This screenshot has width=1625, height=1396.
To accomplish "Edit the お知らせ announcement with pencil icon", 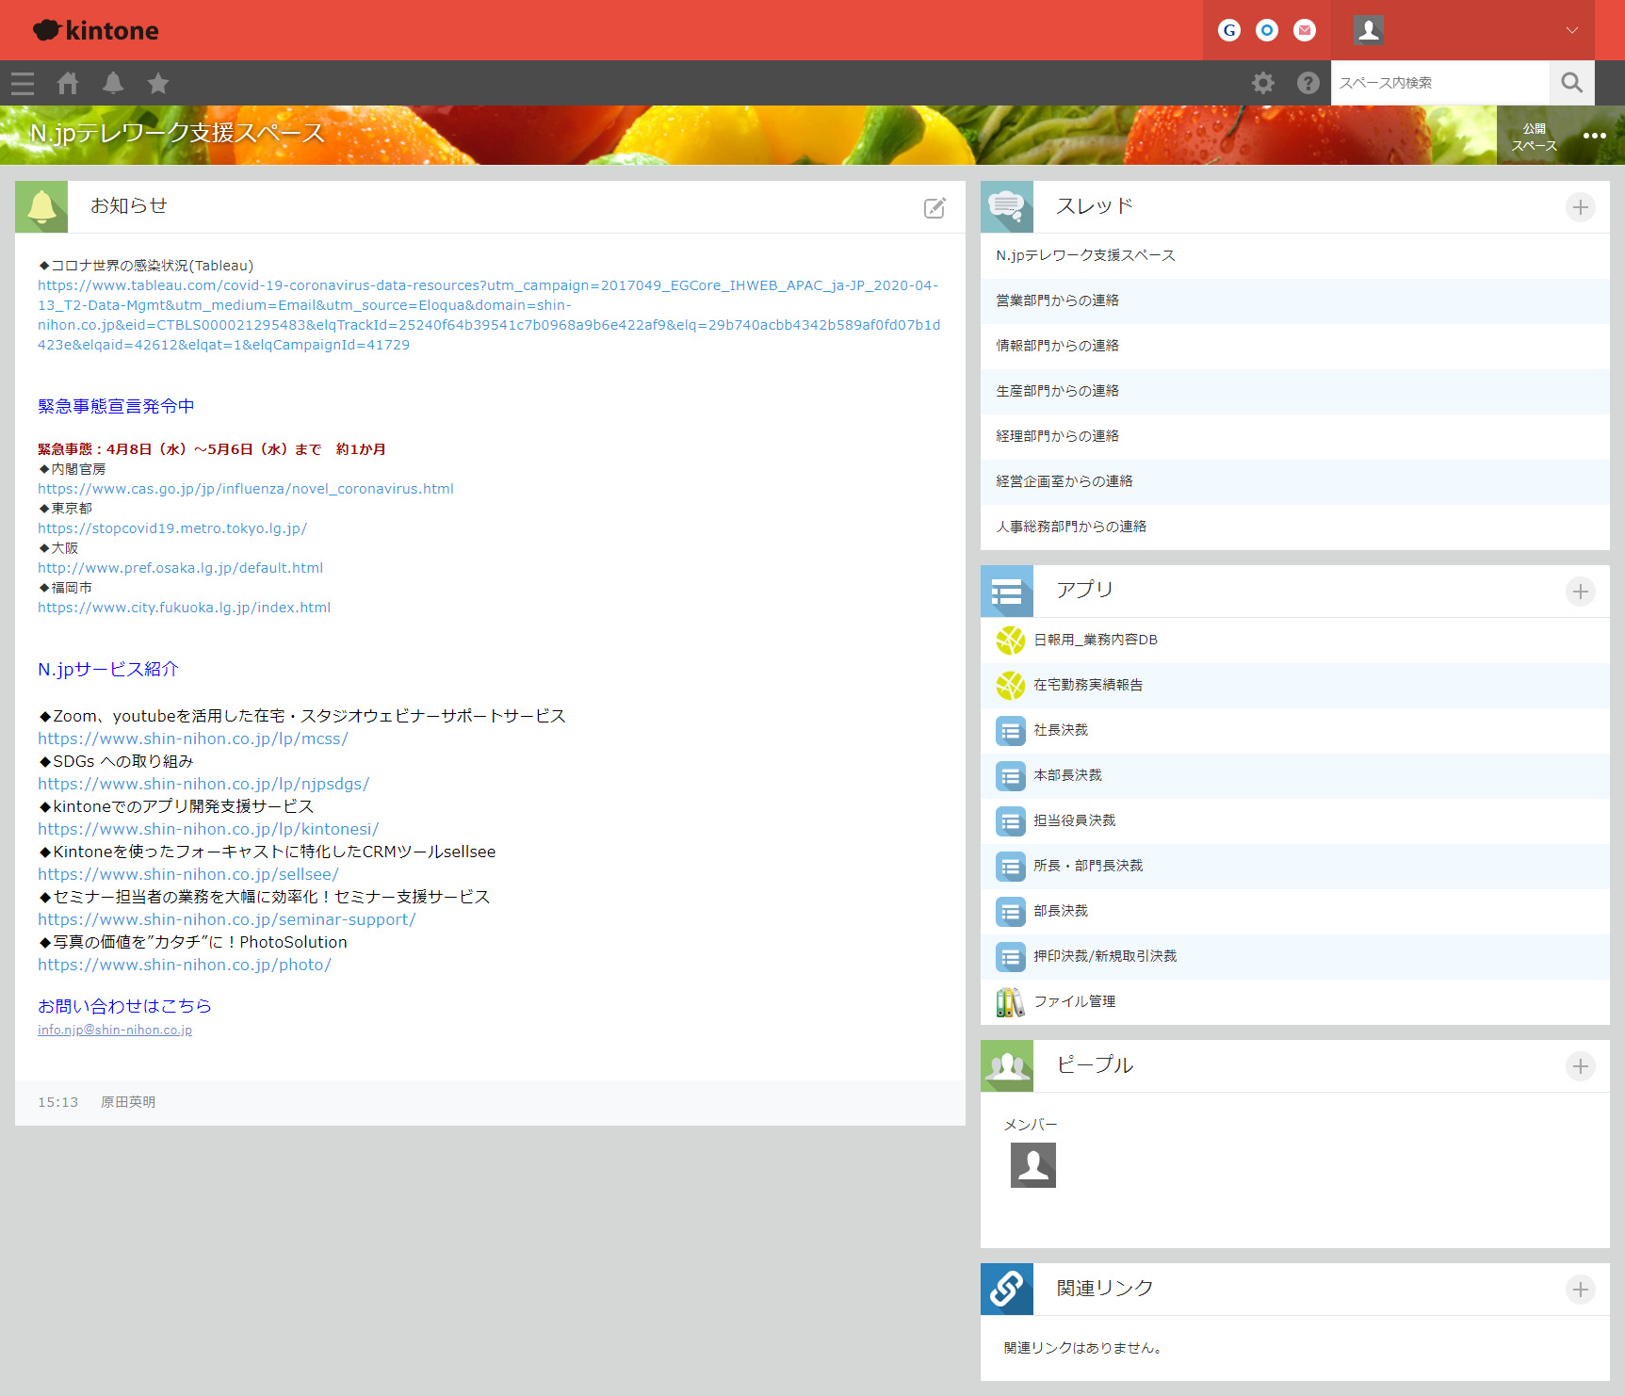I will [x=934, y=207].
